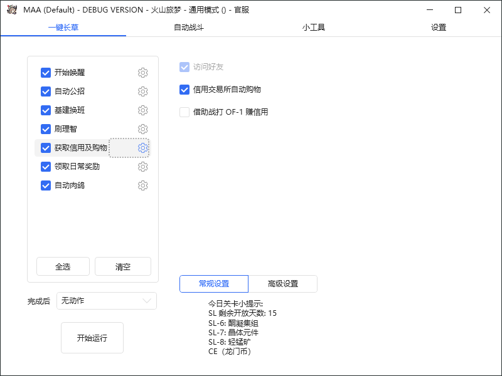The height and width of the screenshot is (376, 502).
Task: Open the 设置 tab
Action: pos(438,28)
